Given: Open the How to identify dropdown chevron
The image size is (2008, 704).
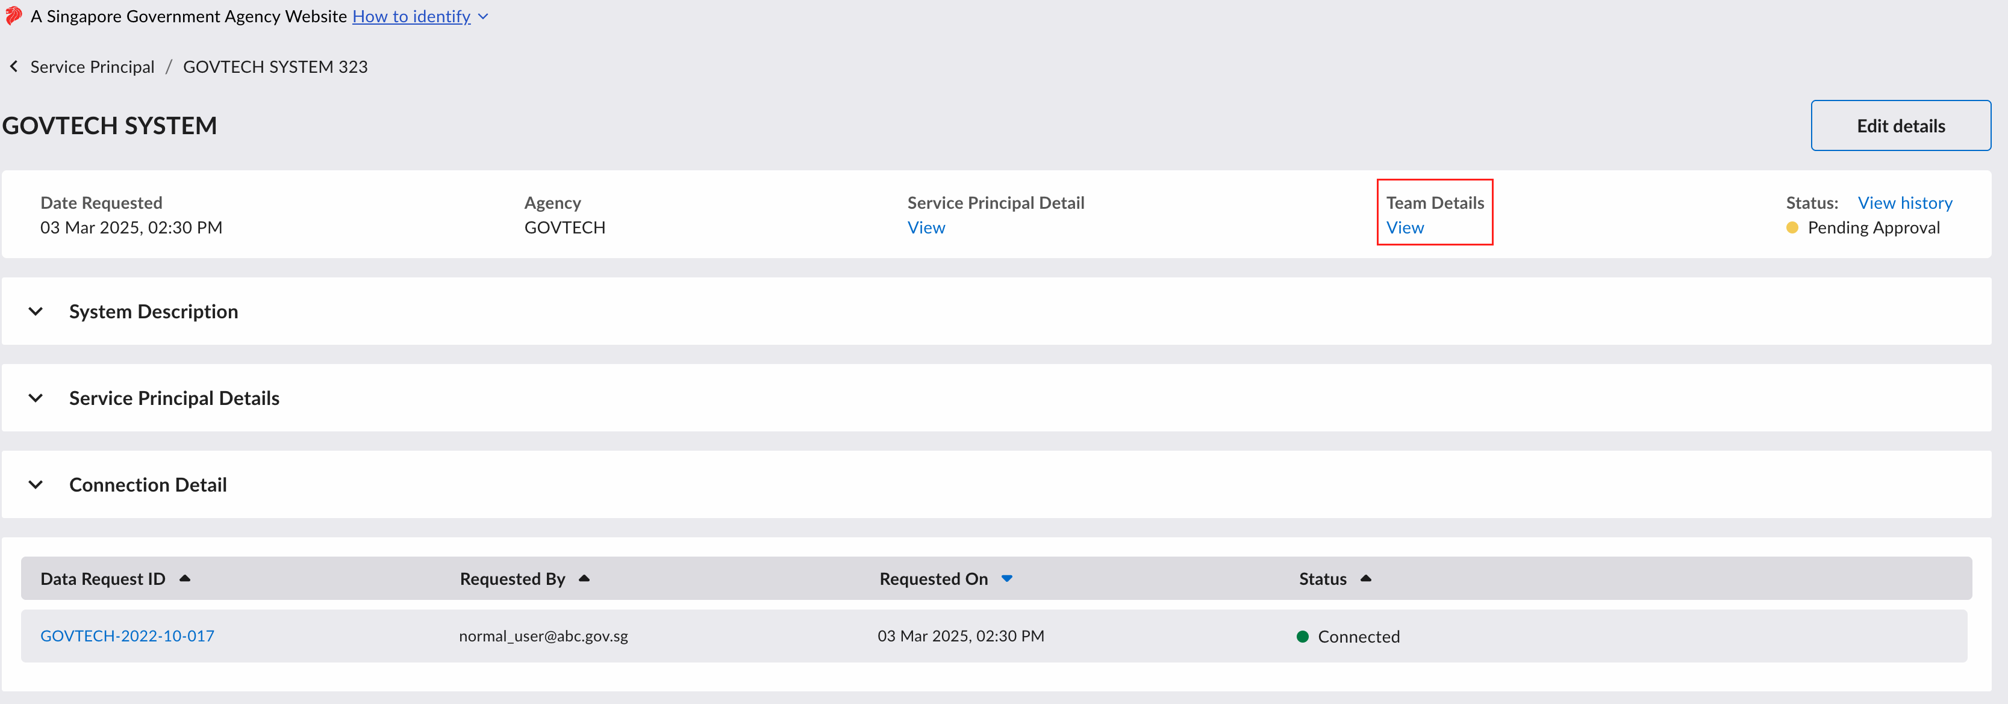Looking at the screenshot, I should 483,16.
